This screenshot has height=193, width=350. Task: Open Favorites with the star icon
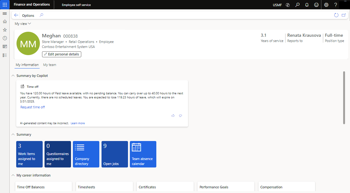coord(4,30)
